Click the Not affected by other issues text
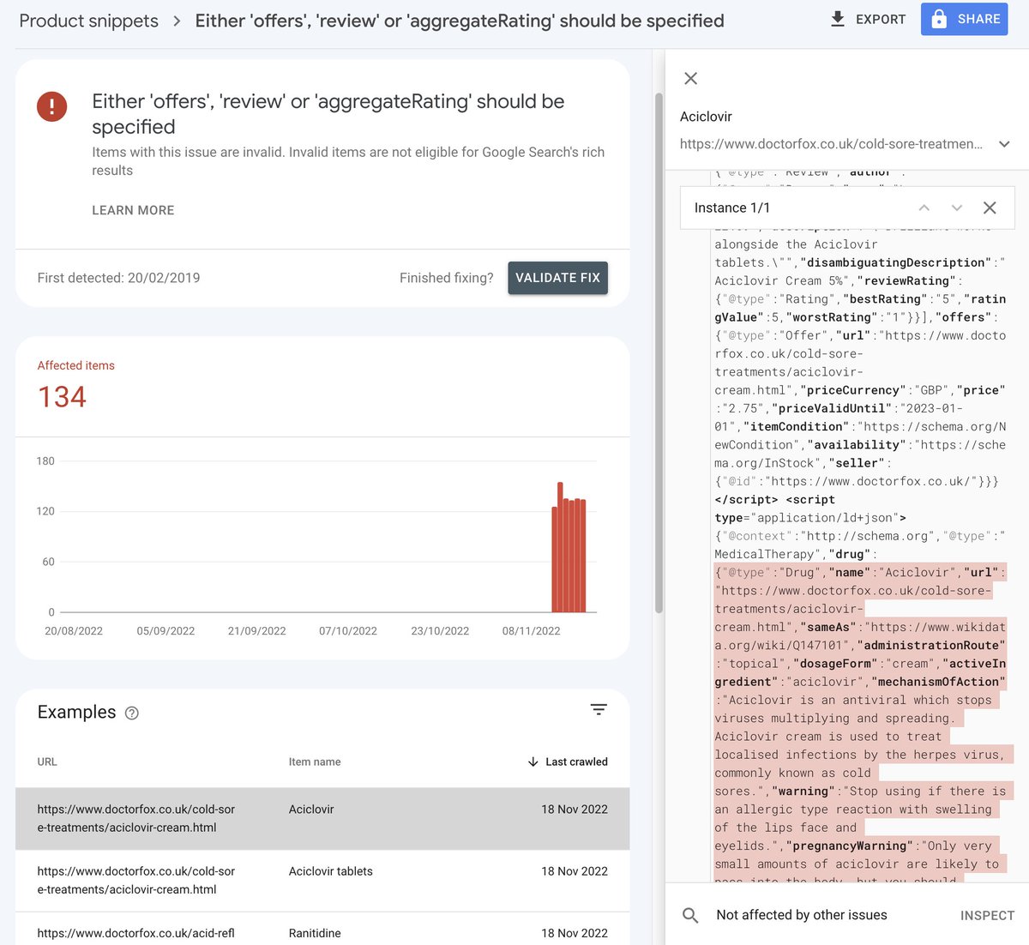 [x=802, y=915]
